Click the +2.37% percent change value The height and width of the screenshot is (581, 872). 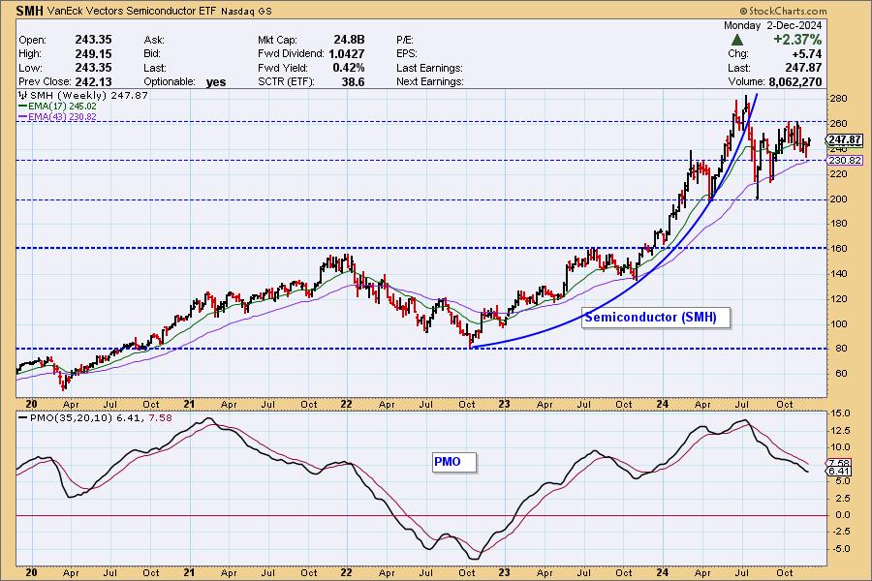pos(797,40)
